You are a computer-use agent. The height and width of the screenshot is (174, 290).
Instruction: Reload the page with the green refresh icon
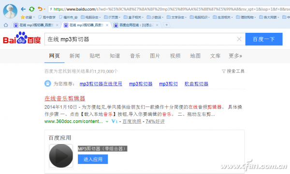(31, 9)
